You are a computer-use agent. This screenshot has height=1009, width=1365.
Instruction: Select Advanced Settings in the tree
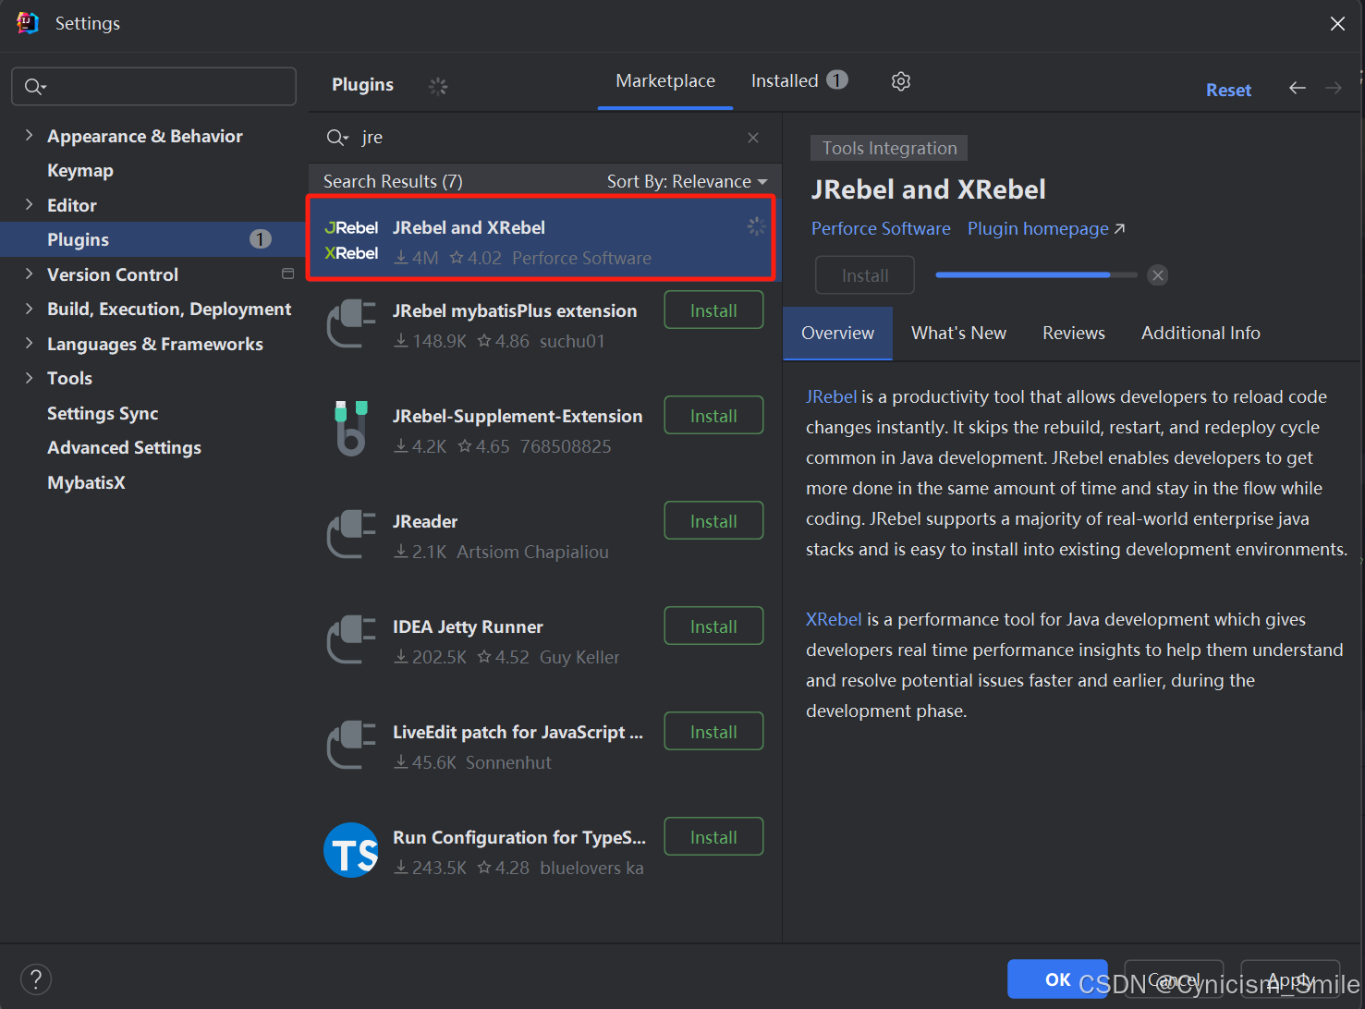point(124,448)
